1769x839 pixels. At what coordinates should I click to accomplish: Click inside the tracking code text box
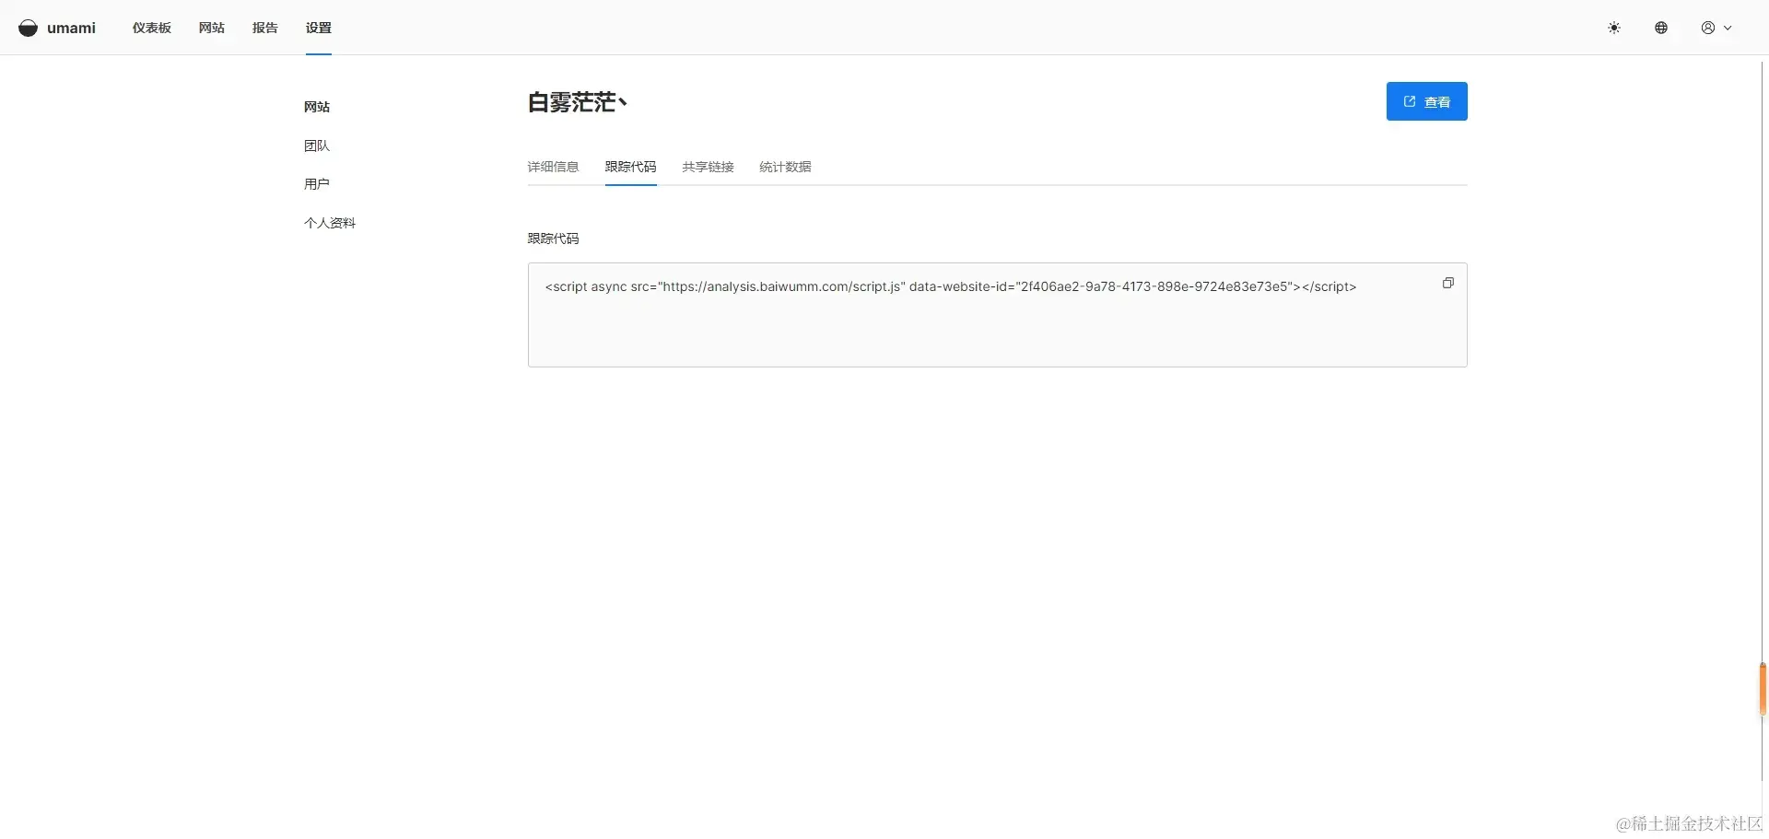(997, 315)
